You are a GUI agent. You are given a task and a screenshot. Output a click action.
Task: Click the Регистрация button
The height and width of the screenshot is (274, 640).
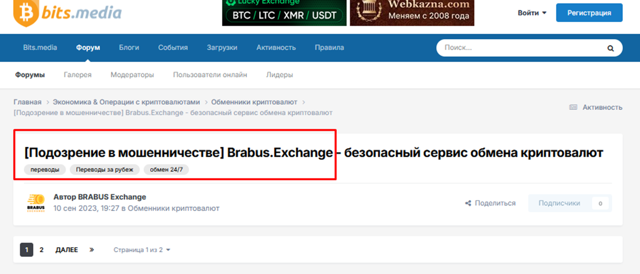589,13
